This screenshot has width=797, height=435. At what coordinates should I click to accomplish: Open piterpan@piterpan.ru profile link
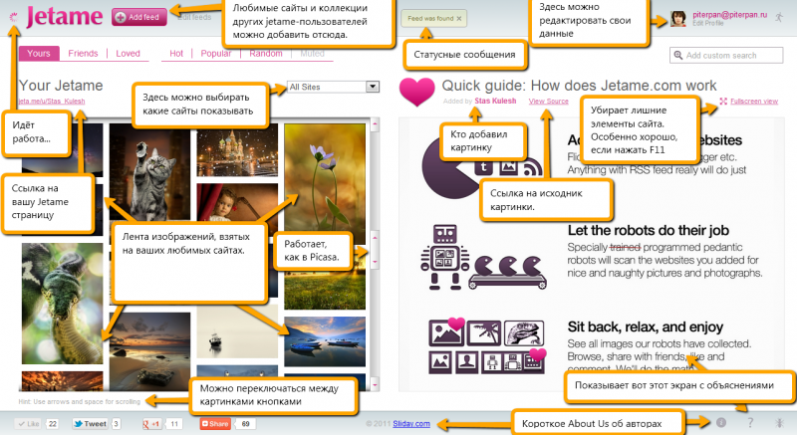[729, 15]
